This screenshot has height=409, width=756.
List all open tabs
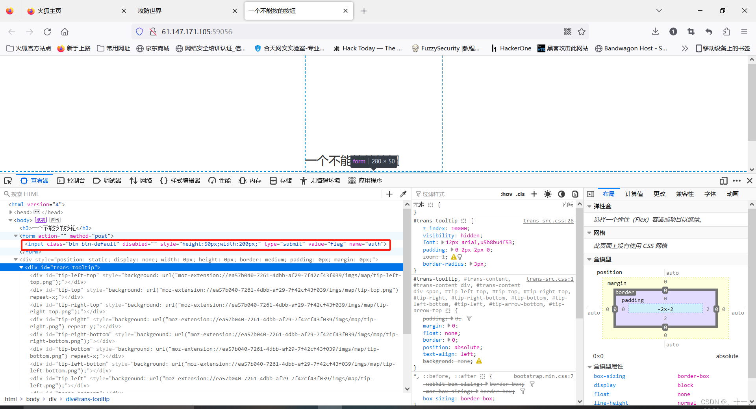659,11
